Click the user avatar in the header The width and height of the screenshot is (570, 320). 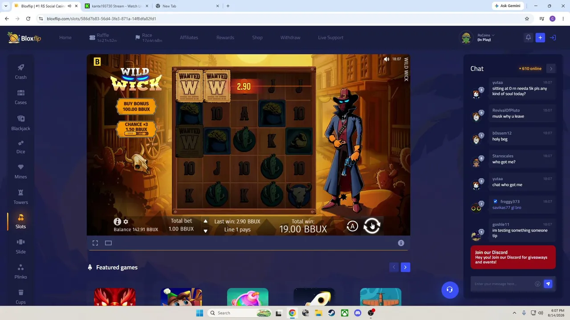tap(466, 38)
